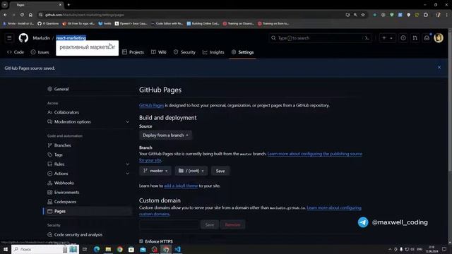Open General settings in sidebar
The width and height of the screenshot is (452, 254).
tap(89, 89)
